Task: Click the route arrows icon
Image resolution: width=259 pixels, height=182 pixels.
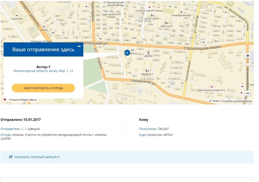Action: point(11,156)
